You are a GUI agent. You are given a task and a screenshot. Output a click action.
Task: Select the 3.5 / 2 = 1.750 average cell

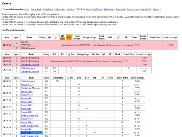[x=144, y=70]
